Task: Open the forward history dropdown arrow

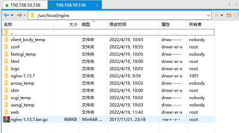Action: (x=25, y=15)
